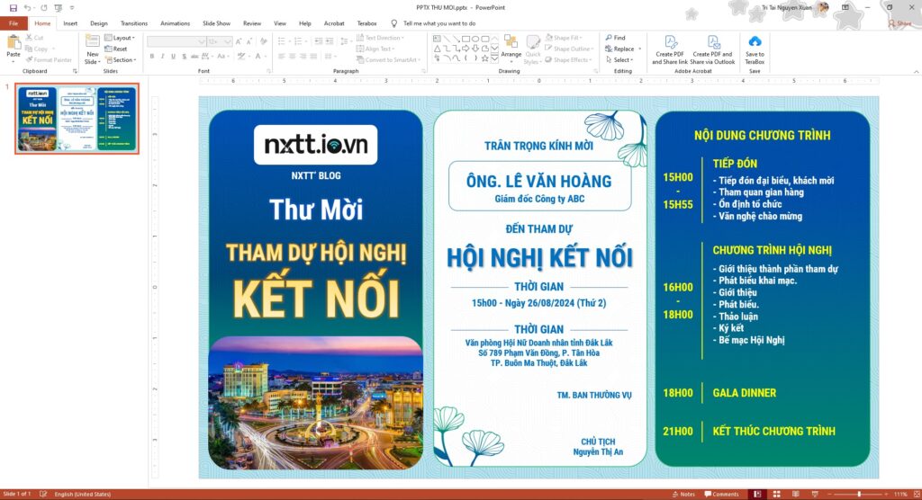Open the font size combo box
This screenshot has height=500, width=922.
coord(220,41)
